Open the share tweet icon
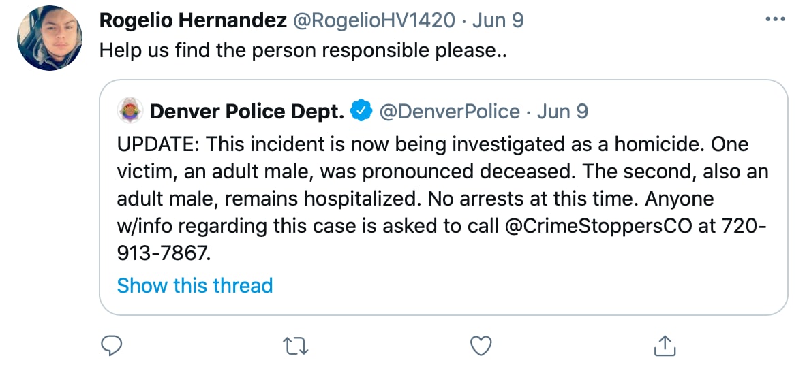The height and width of the screenshot is (373, 807). pos(664,346)
